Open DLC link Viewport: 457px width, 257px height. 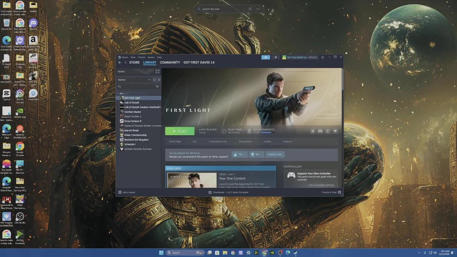click(x=195, y=141)
